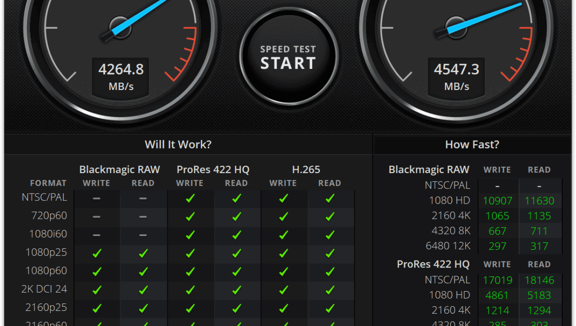
Task: Select the 2160p25 format row label
Action: point(46,307)
